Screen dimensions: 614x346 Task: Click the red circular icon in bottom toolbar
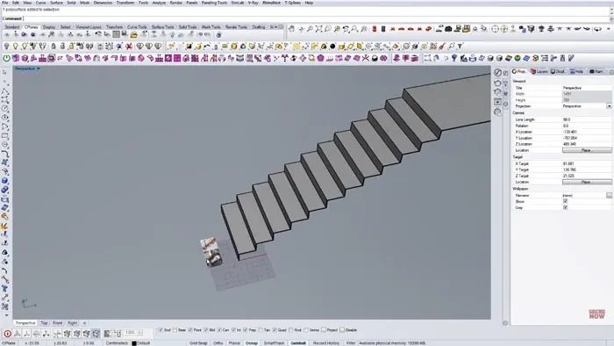pos(7,334)
